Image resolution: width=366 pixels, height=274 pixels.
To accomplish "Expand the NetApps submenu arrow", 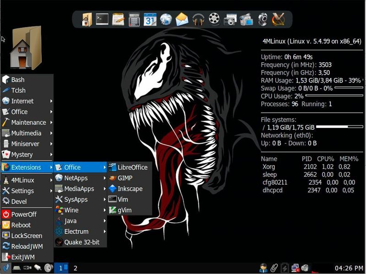I will (x=104, y=178).
